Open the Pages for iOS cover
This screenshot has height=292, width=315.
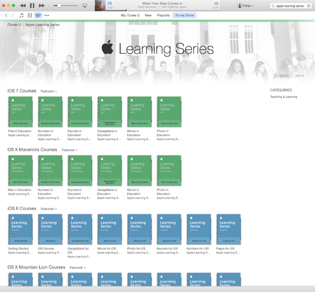pos(228,230)
